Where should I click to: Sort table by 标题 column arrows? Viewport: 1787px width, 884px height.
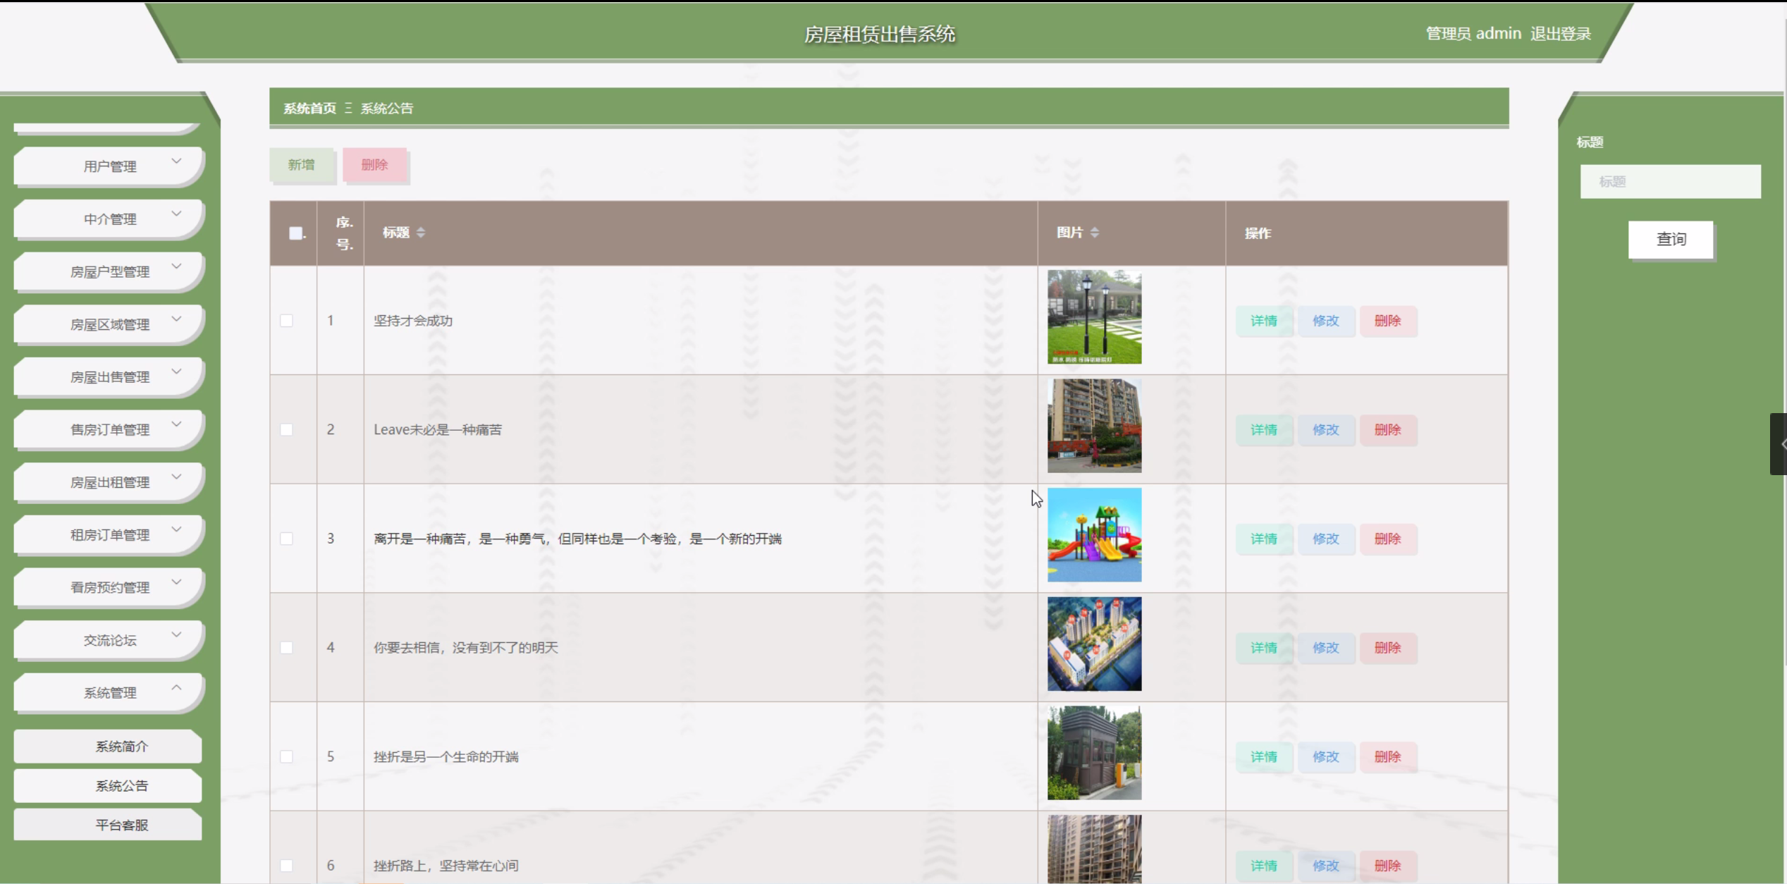click(421, 233)
